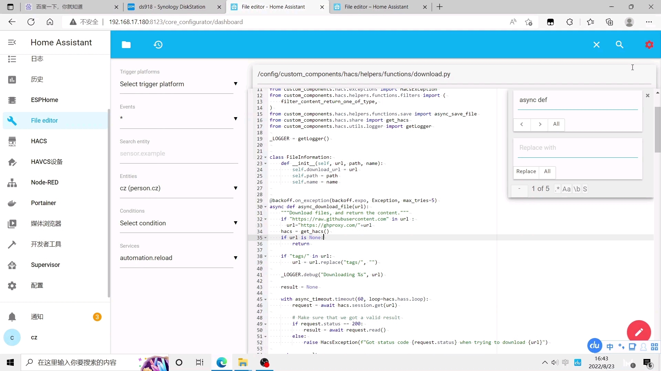Click the next match arrow in search
661x371 pixels.
pos(540,124)
